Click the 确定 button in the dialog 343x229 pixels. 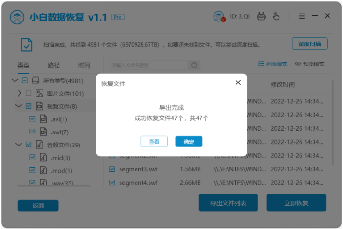point(189,141)
